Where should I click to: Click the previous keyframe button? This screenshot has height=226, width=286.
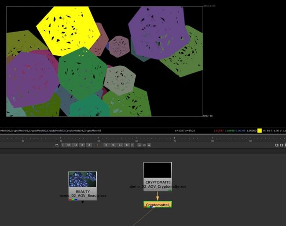coord(76,145)
